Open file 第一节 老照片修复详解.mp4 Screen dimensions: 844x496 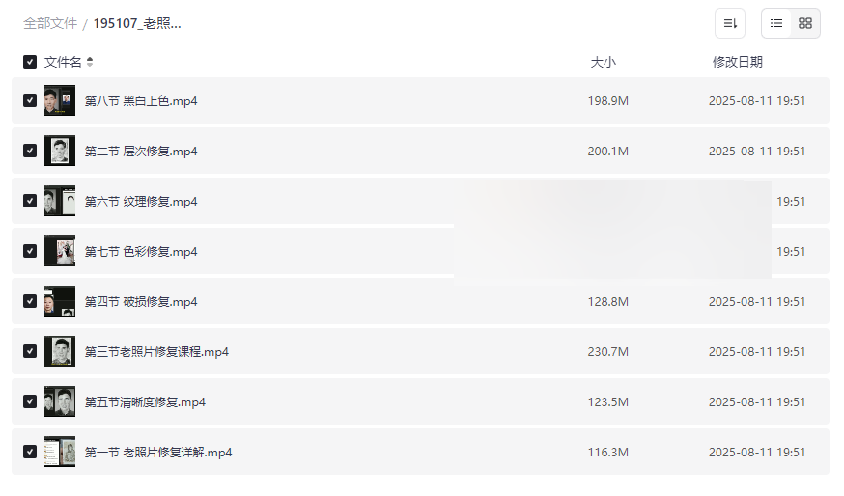[158, 452]
